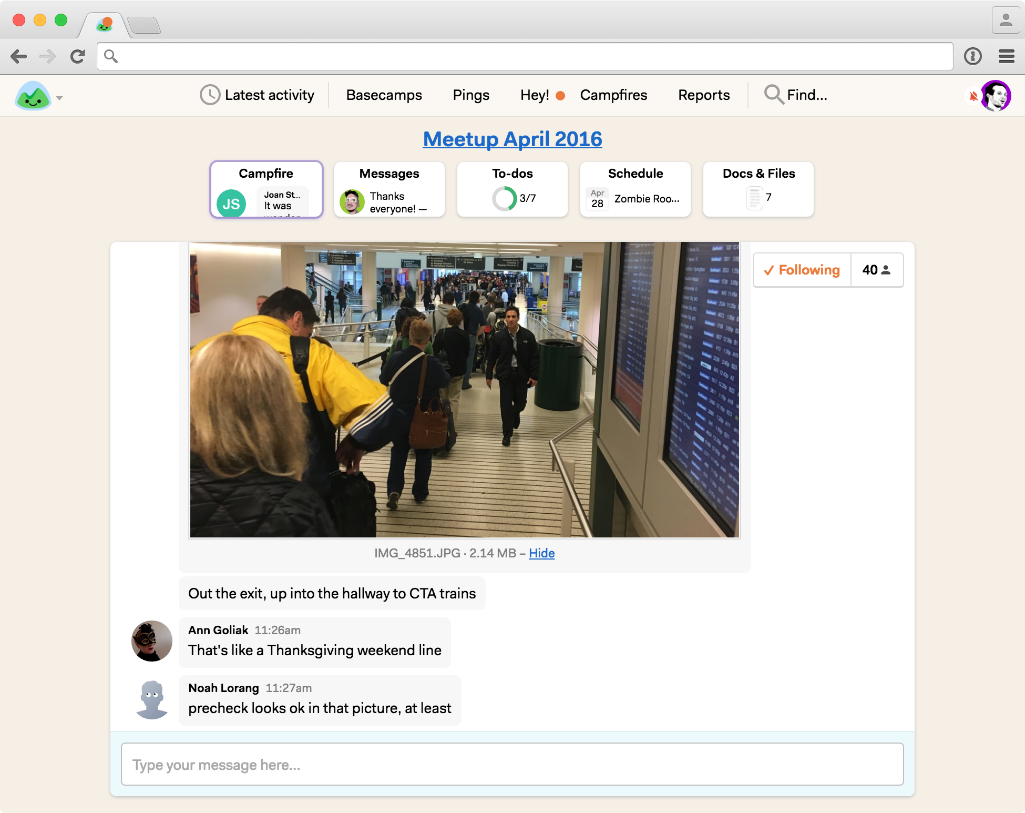Click the browser back arrow
The height and width of the screenshot is (813, 1025).
pyautogui.click(x=19, y=56)
